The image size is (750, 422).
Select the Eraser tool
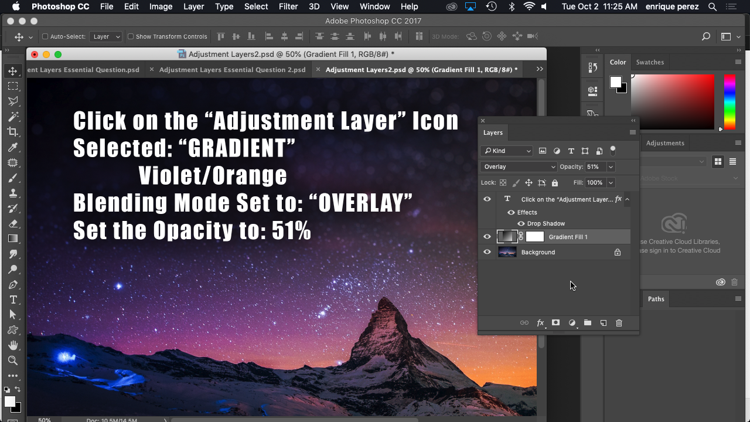tap(13, 223)
